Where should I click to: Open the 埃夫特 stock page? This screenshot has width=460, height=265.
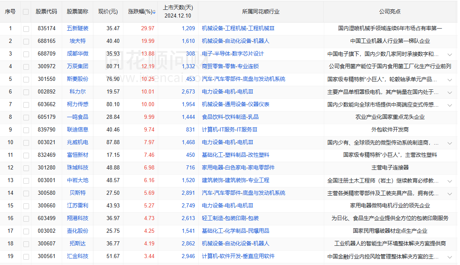(x=77, y=41)
